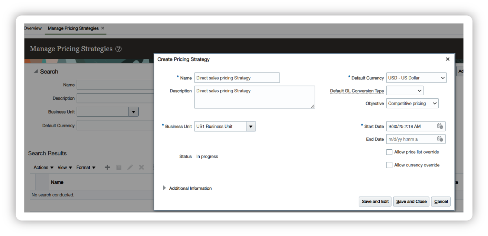The width and height of the screenshot is (488, 236).
Task: Enable Allow currency override
Action: point(389,165)
